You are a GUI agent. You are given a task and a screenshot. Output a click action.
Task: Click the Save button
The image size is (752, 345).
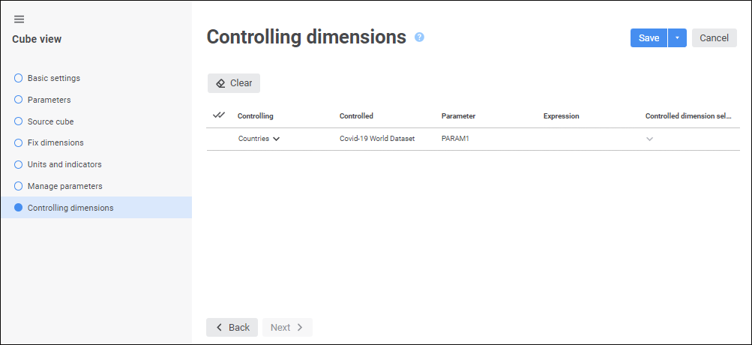point(649,38)
